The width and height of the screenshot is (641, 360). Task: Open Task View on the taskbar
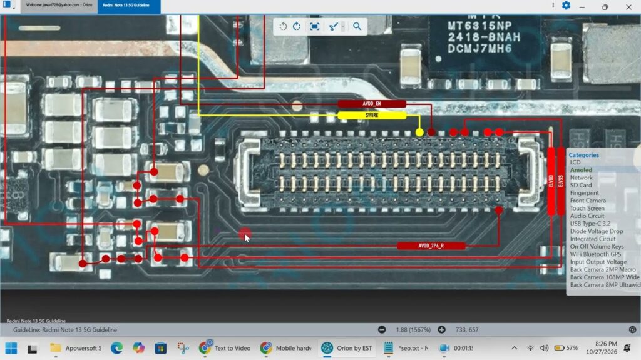tap(33, 349)
